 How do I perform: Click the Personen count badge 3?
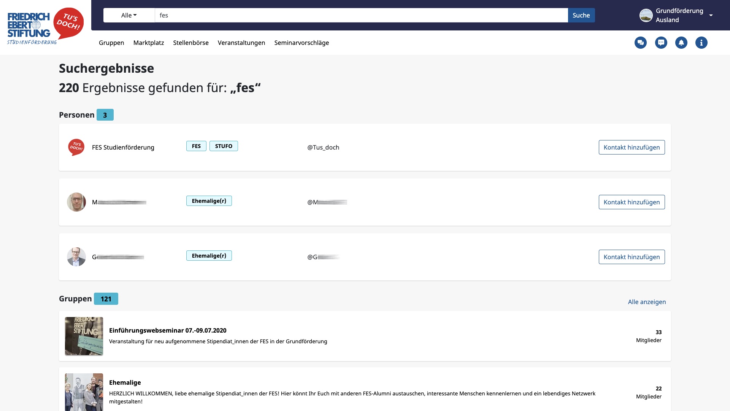pos(105,115)
